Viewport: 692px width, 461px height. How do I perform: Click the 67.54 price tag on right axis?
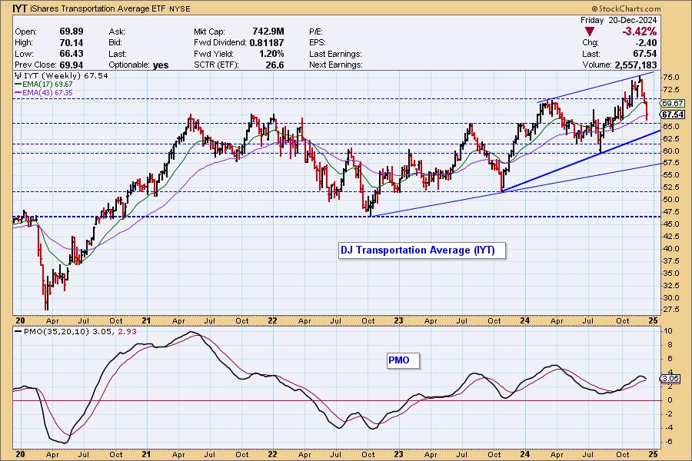[673, 114]
